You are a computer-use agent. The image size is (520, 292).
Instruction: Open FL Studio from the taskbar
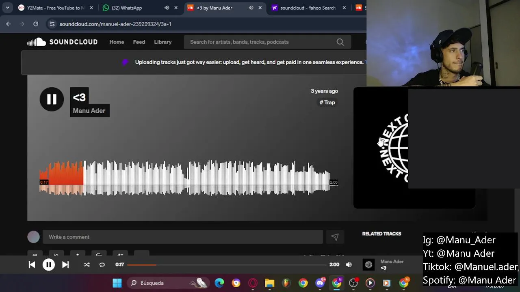[x=286, y=283]
